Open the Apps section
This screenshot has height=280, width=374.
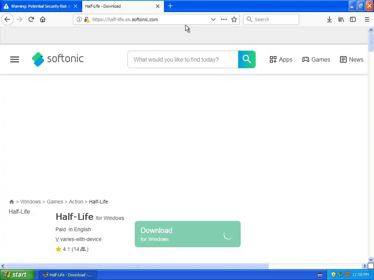point(281,59)
